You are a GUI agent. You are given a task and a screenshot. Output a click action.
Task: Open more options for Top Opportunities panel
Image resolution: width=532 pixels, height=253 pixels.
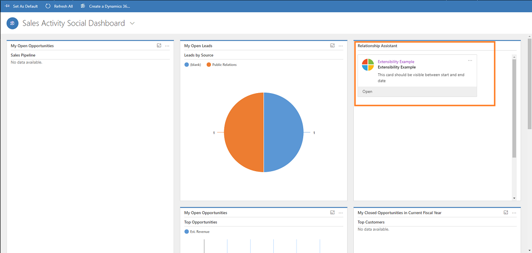pyautogui.click(x=340, y=213)
